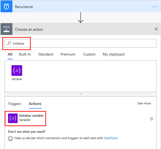Open the My clipboard tab

[x=113, y=54]
